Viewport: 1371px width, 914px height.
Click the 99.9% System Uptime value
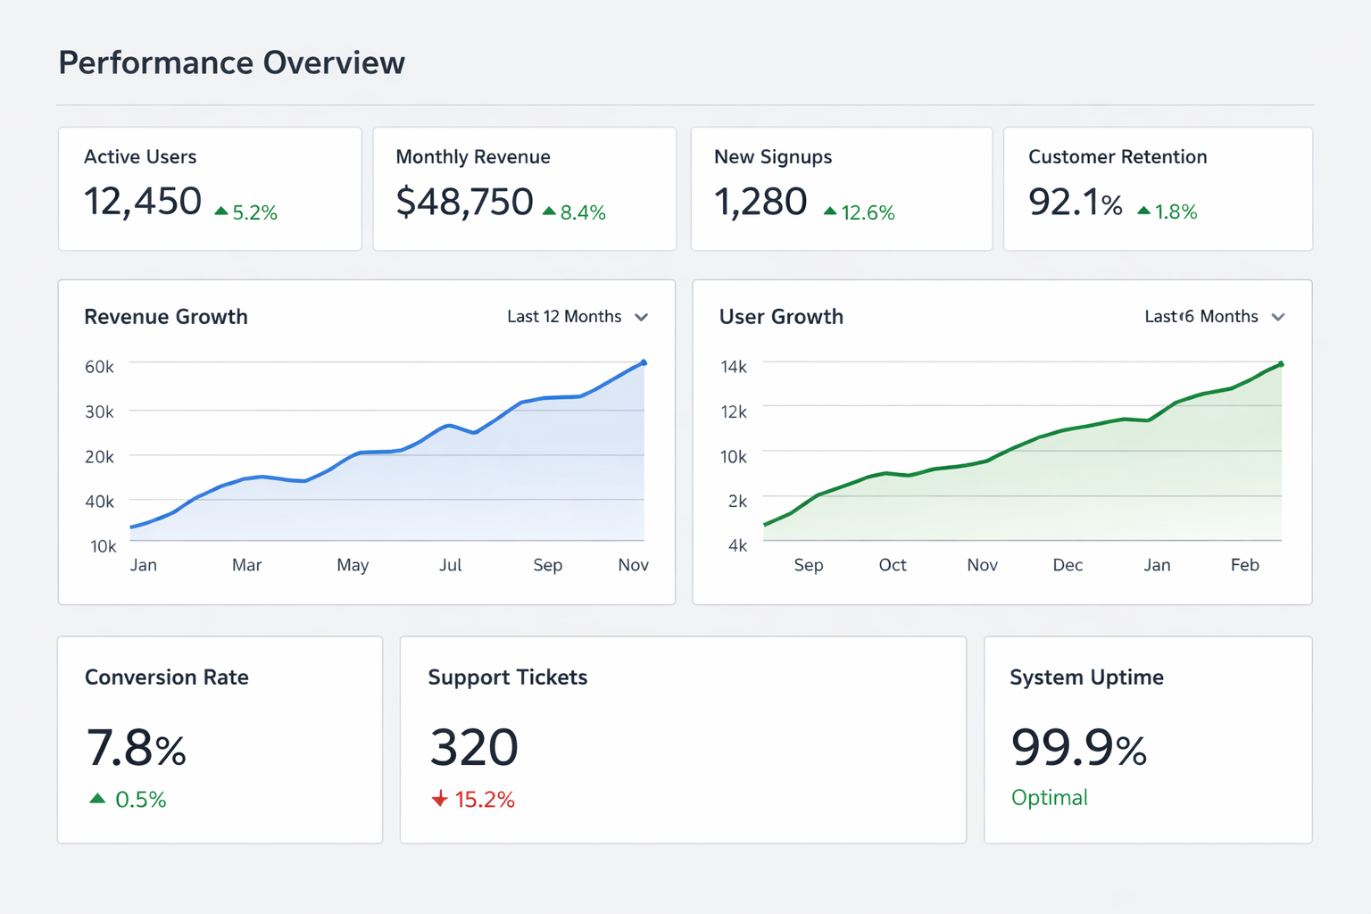coord(1078,747)
